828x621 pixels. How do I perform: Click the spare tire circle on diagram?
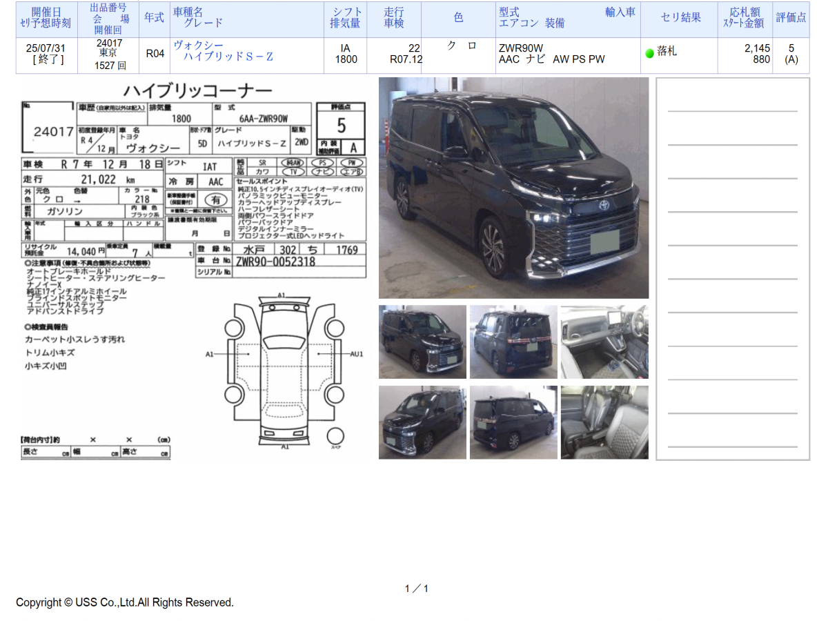tap(335, 437)
